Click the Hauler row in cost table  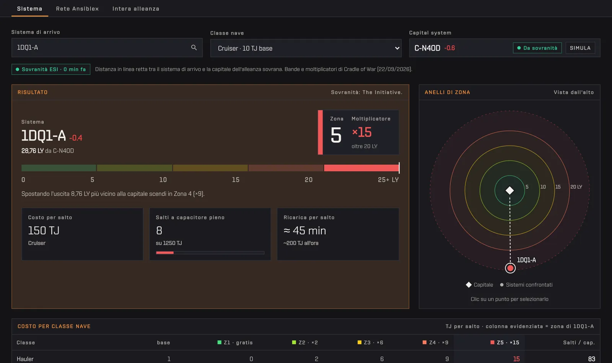coord(306,359)
